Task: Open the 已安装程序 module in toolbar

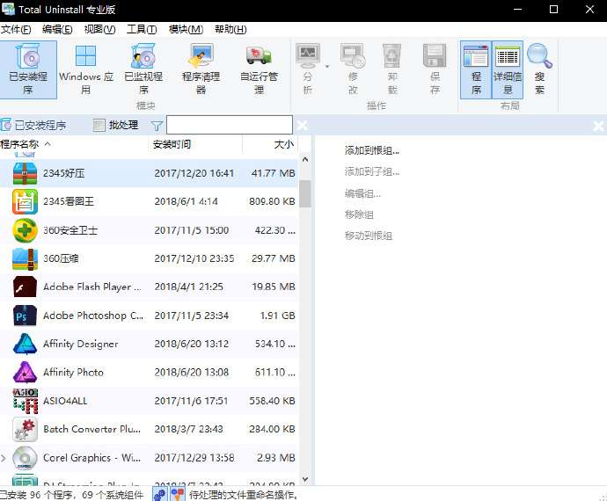Action: click(28, 69)
